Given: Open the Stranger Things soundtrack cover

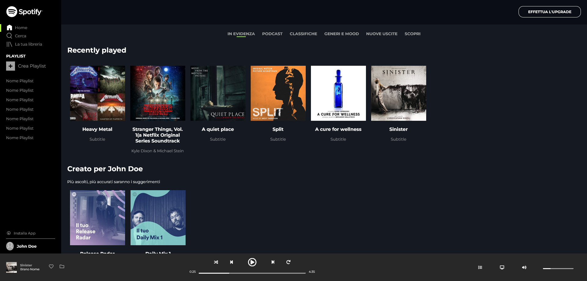Looking at the screenshot, I should (x=158, y=93).
